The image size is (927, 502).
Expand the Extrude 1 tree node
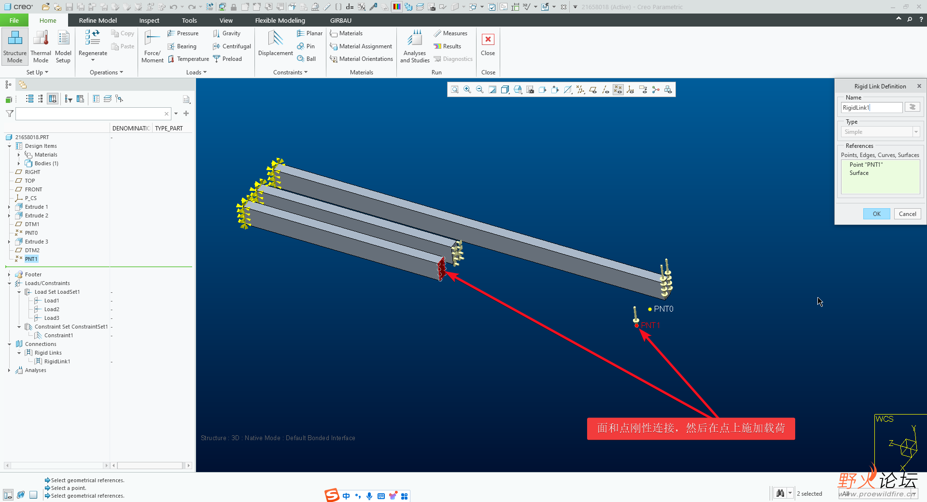click(x=9, y=207)
